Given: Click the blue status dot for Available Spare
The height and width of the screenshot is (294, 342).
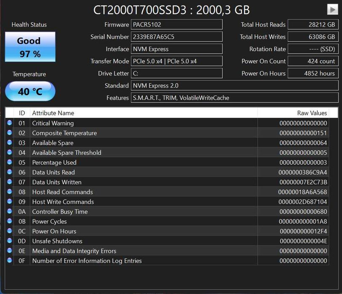Looking at the screenshot, I should (9, 142).
